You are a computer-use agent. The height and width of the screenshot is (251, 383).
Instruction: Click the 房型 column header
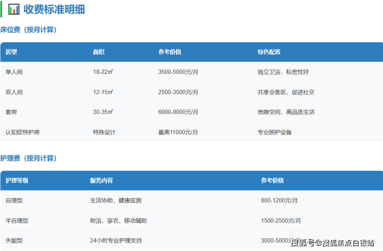pyautogui.click(x=11, y=52)
